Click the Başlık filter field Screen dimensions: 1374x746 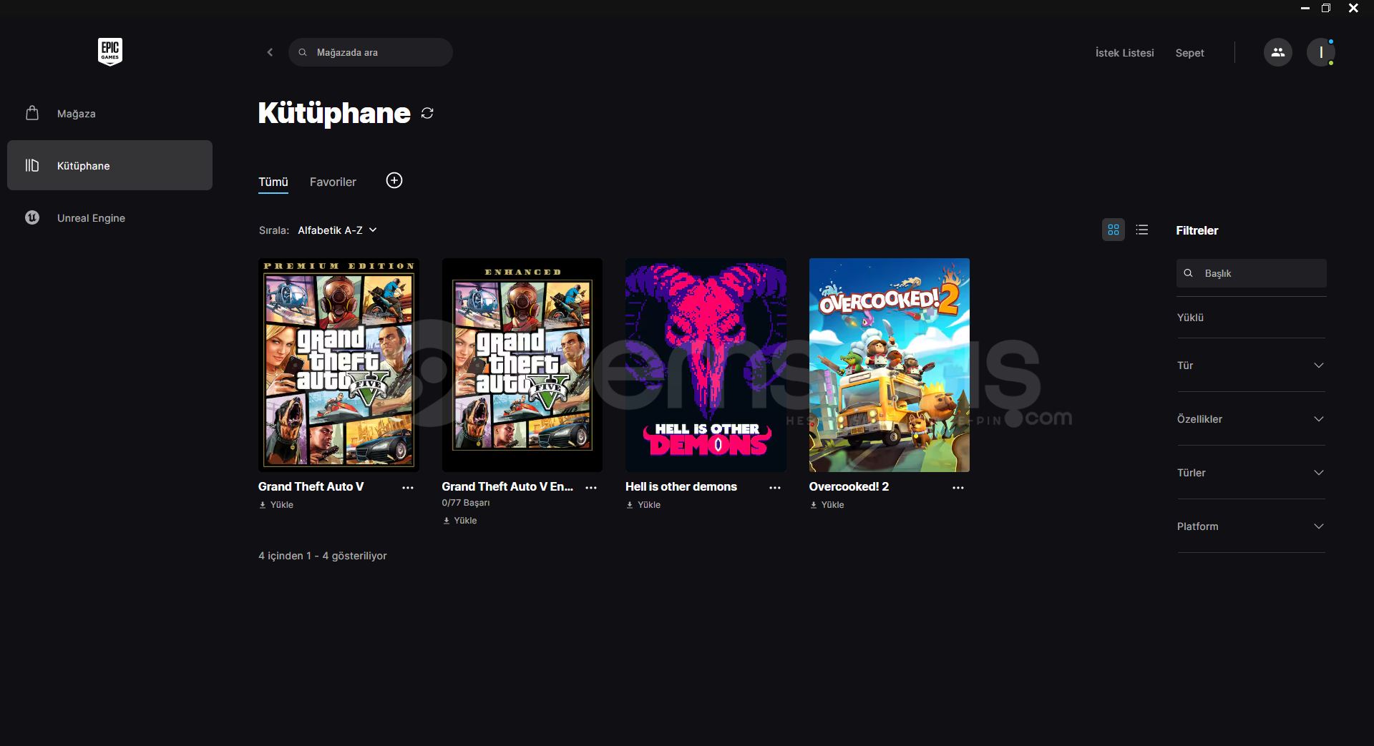[x=1252, y=273]
